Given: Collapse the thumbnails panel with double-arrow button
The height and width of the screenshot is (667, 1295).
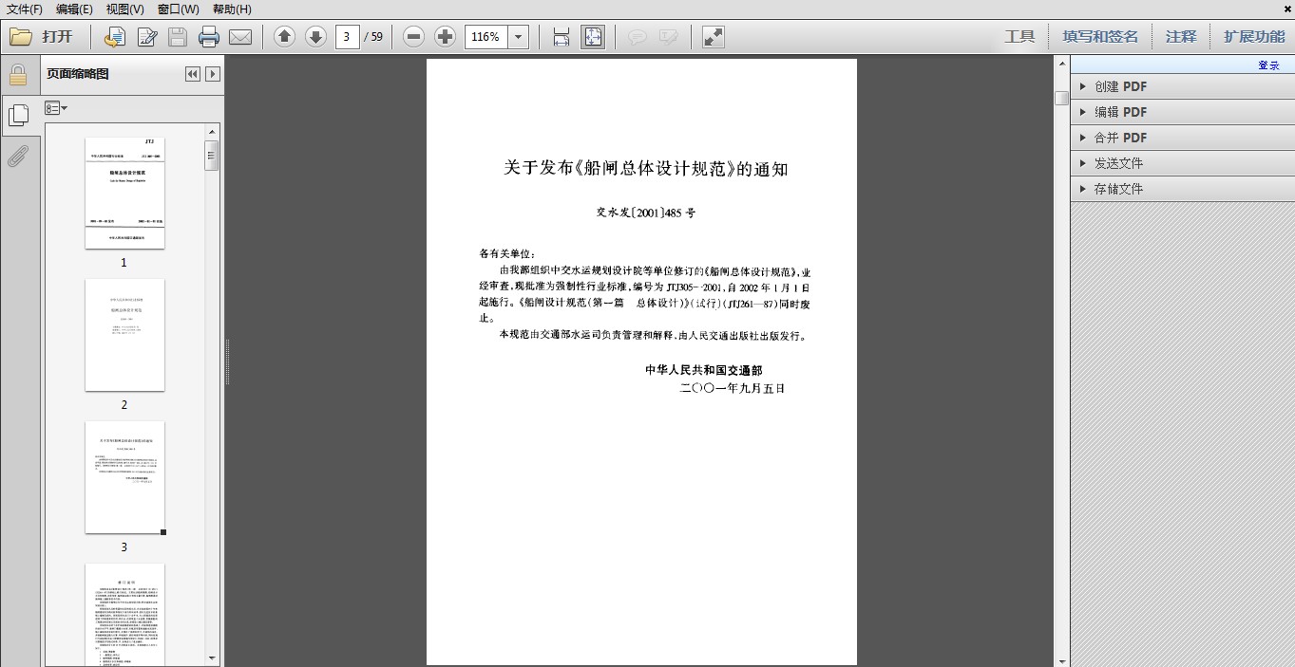Looking at the screenshot, I should (193, 74).
